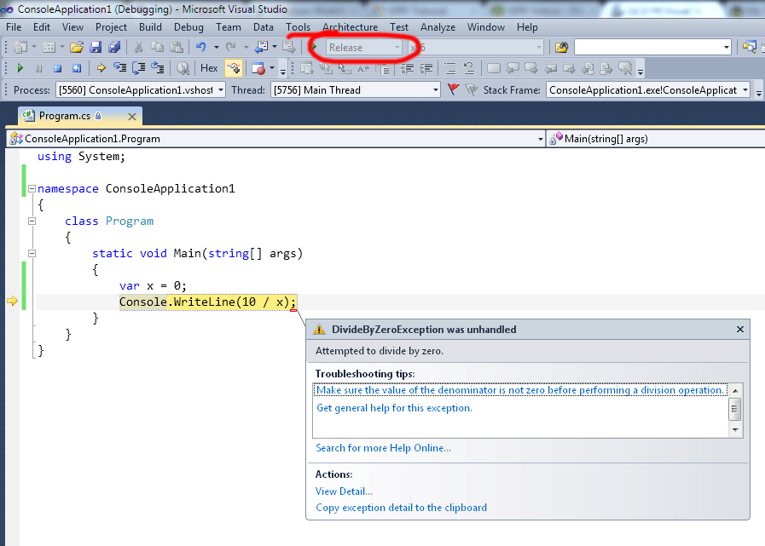Viewport: 765px width, 546px height.
Task: Open the Architecture menu
Action: [x=350, y=27]
